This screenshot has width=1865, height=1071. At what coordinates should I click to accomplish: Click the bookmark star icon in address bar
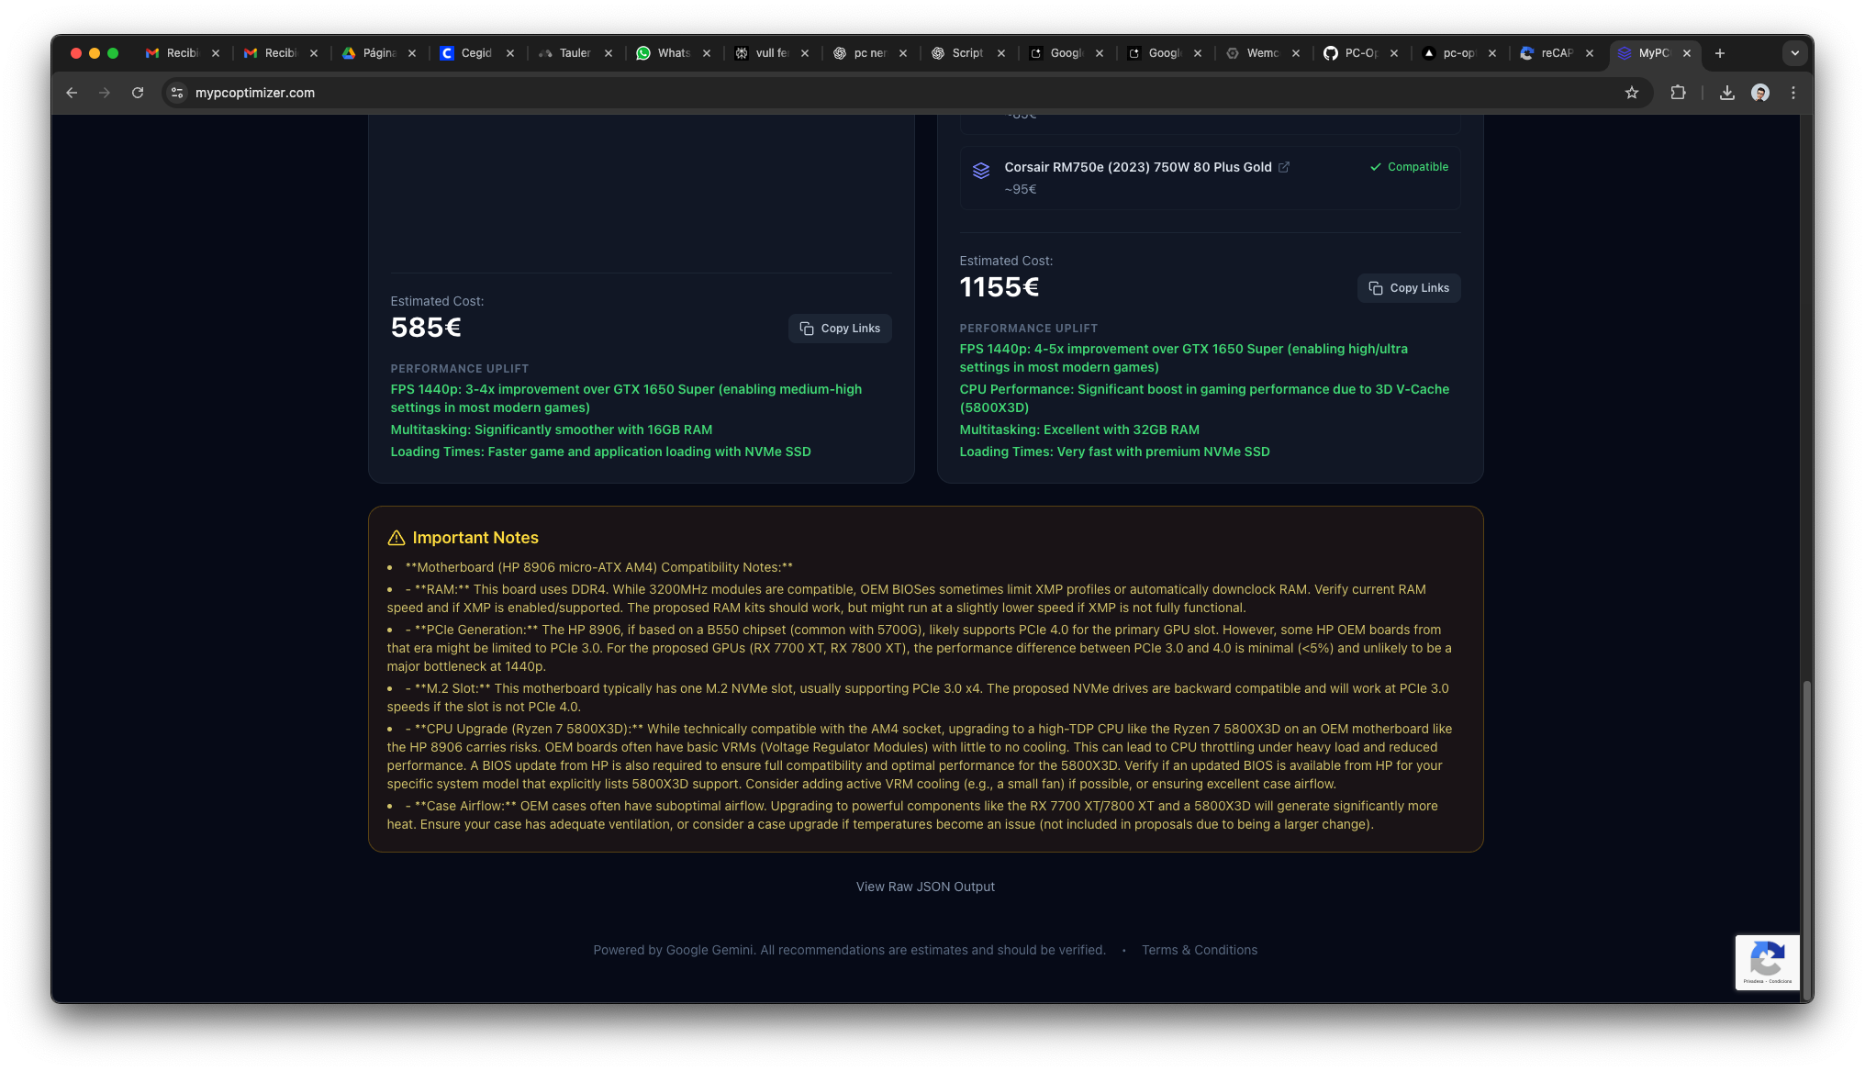1631,93
